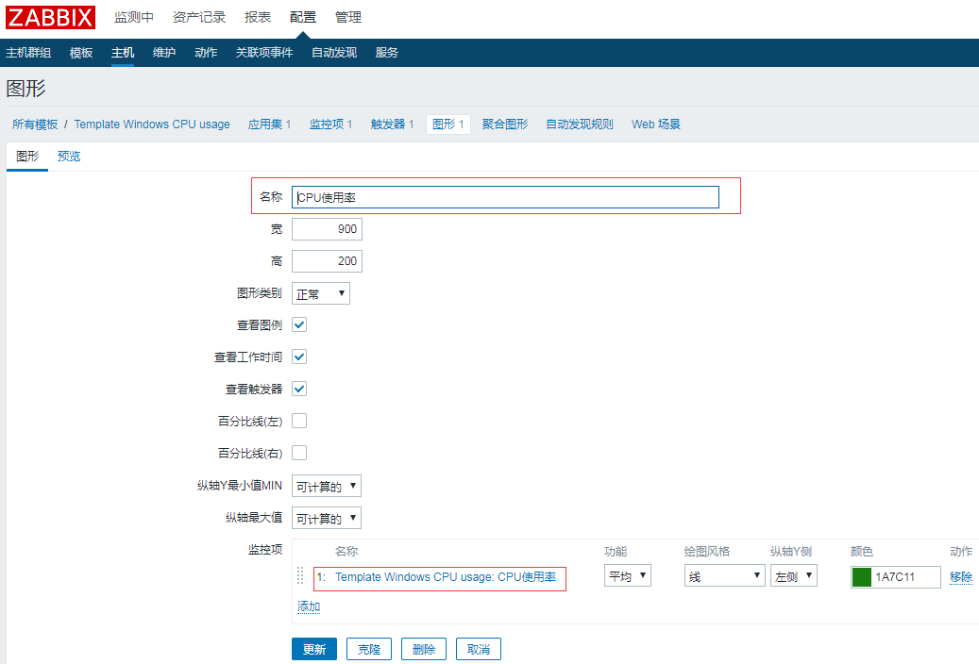Toggle the 查看图例 checkbox
The image size is (979, 664).
[299, 324]
